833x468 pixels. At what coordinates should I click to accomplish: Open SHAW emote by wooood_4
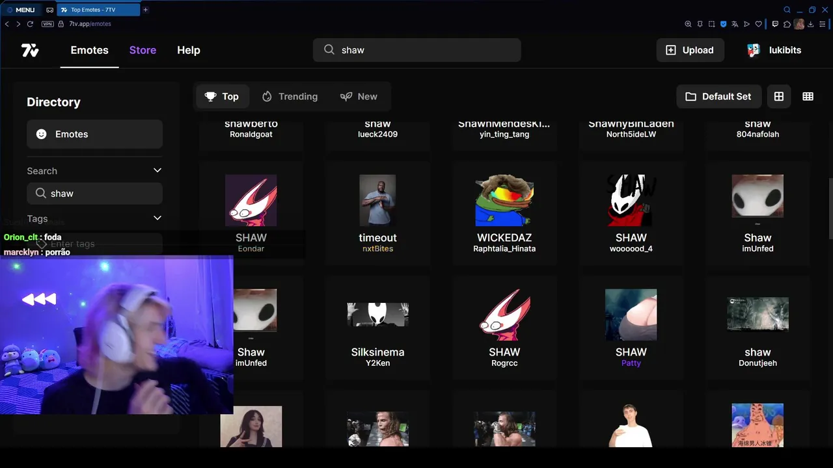[x=631, y=200]
